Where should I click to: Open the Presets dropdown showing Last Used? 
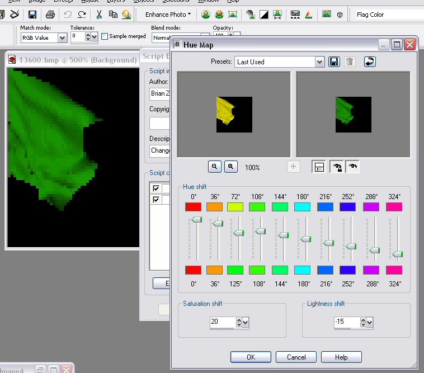click(319, 62)
